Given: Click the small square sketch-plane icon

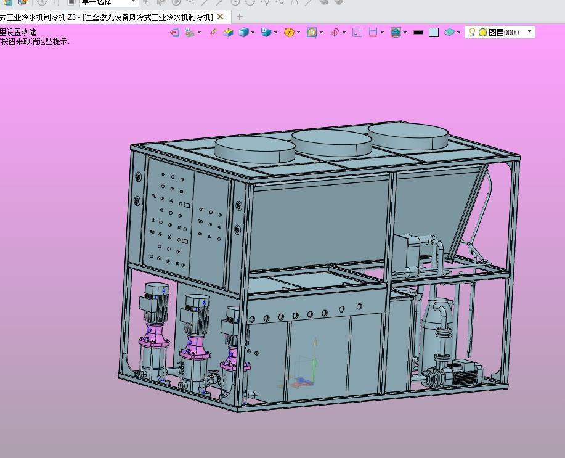Looking at the screenshot, I should 357,33.
